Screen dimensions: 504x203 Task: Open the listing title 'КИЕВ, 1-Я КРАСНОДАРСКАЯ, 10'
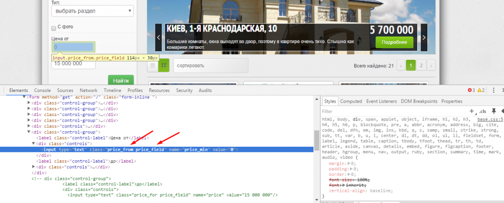[222, 29]
